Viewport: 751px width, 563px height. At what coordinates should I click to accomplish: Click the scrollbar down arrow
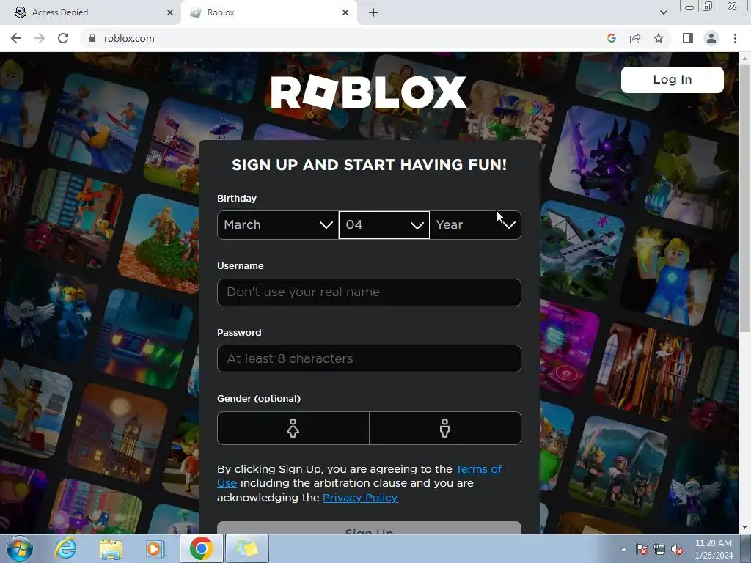pos(744,527)
